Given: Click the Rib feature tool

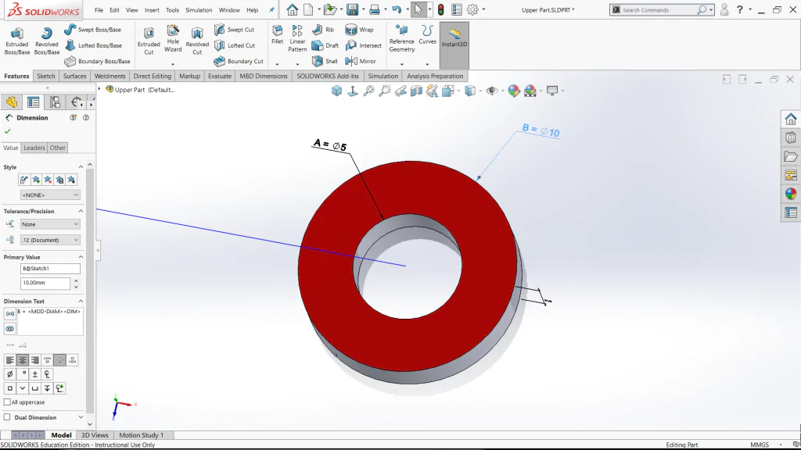Looking at the screenshot, I should (x=323, y=30).
